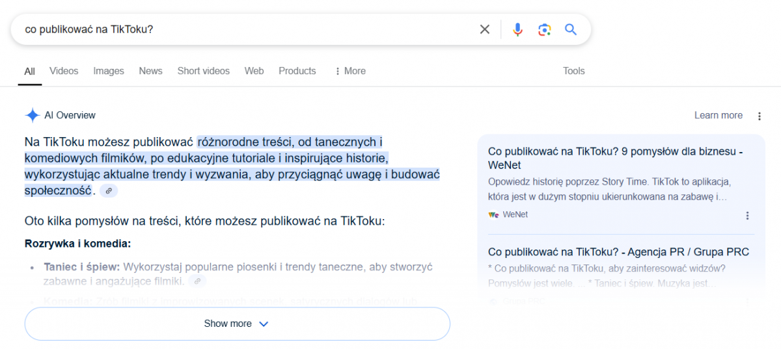Open AI Overview three-dot options menu

(759, 116)
